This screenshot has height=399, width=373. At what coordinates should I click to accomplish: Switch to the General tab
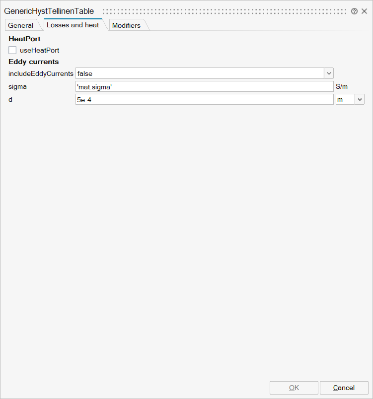coord(21,25)
